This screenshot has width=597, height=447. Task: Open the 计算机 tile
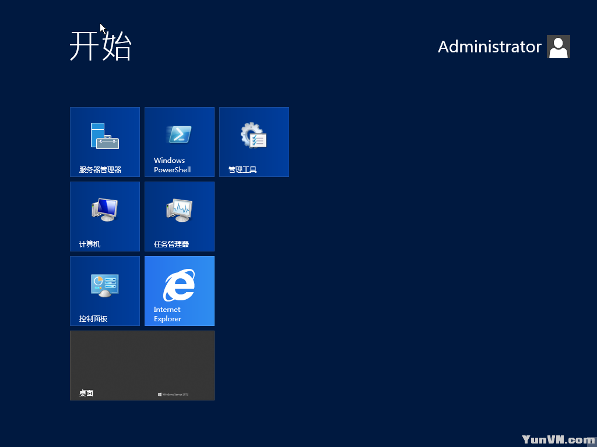point(105,217)
